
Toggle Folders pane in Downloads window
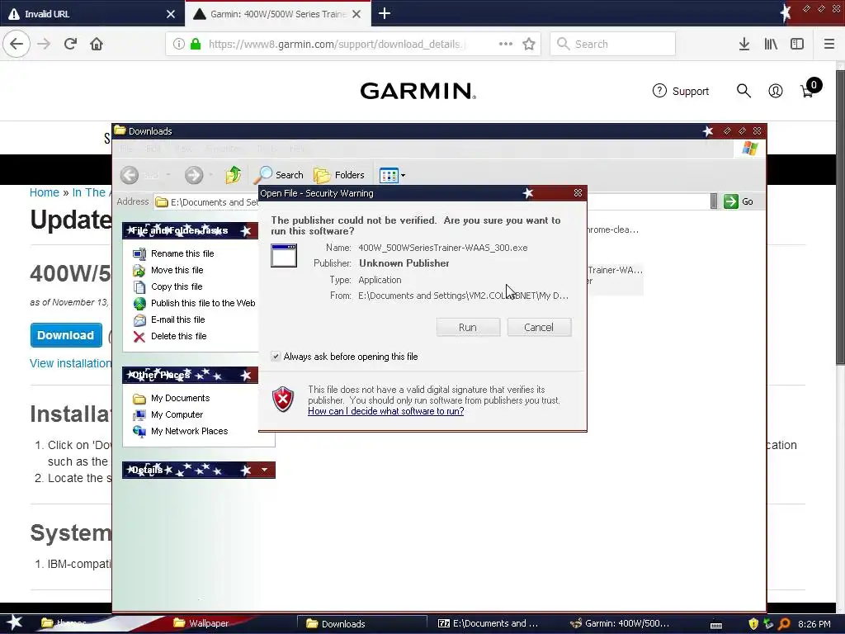pos(339,175)
